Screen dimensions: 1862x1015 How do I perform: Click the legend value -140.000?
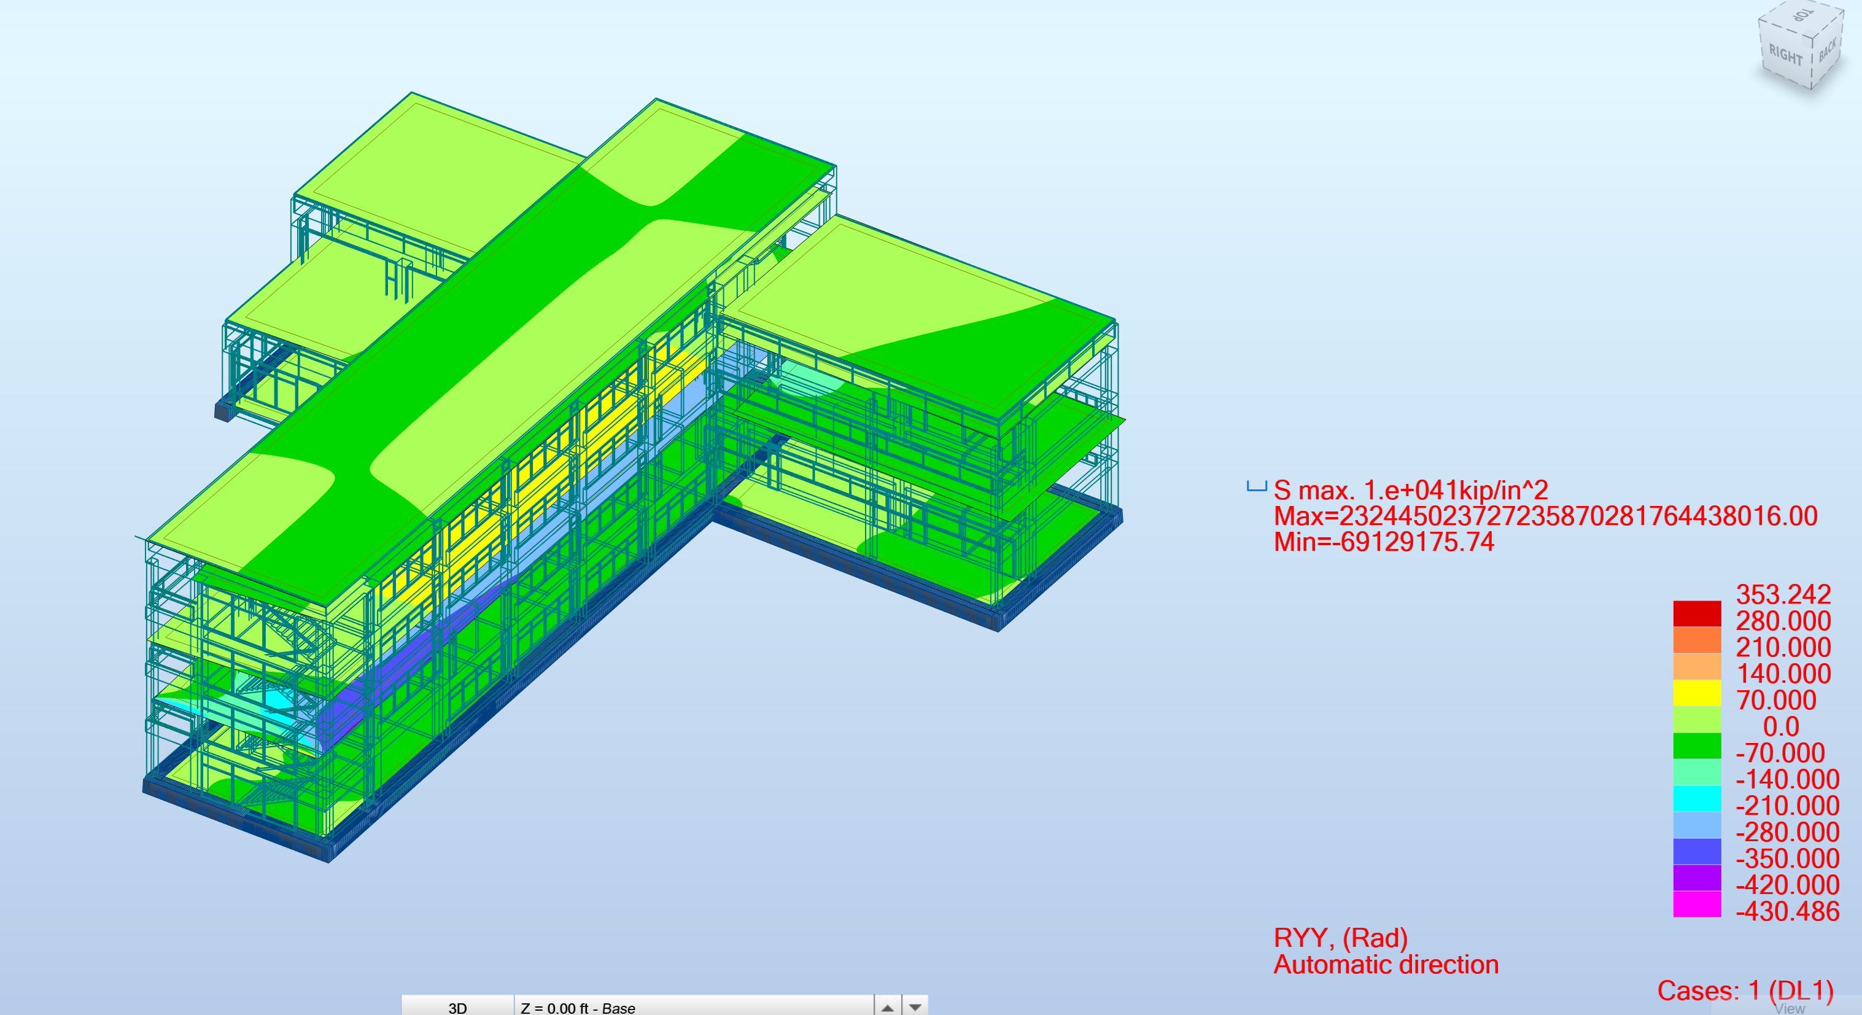(1788, 779)
